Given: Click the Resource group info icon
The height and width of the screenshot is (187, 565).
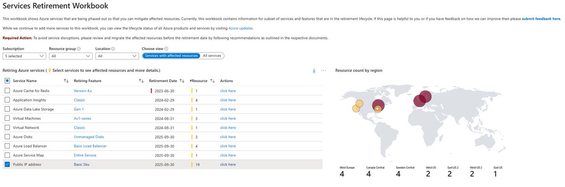Looking at the screenshot, I should point(79,48).
